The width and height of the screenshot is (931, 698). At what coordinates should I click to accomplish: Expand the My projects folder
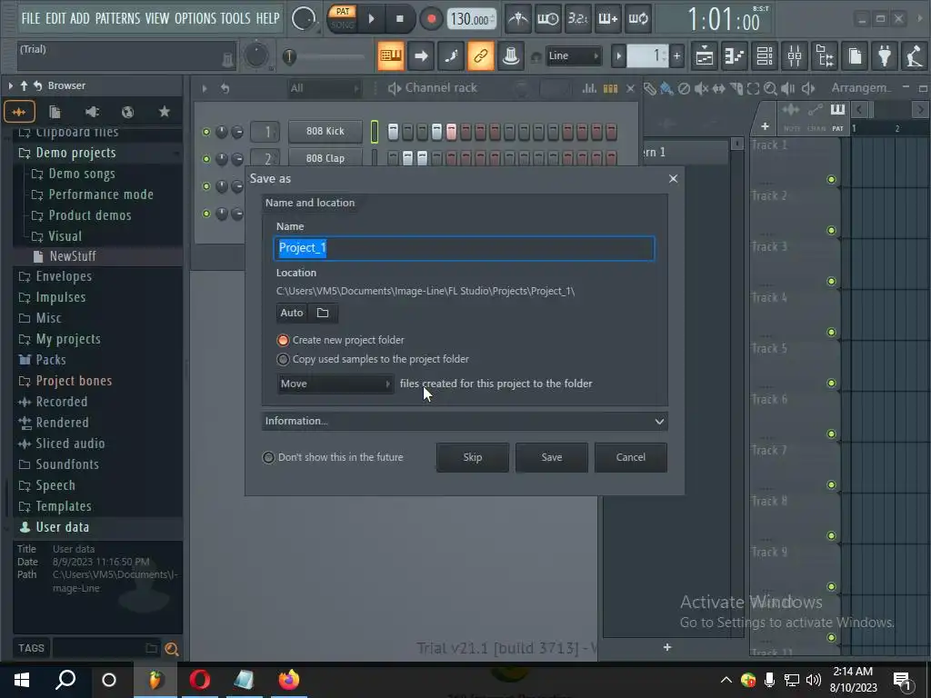(x=67, y=340)
